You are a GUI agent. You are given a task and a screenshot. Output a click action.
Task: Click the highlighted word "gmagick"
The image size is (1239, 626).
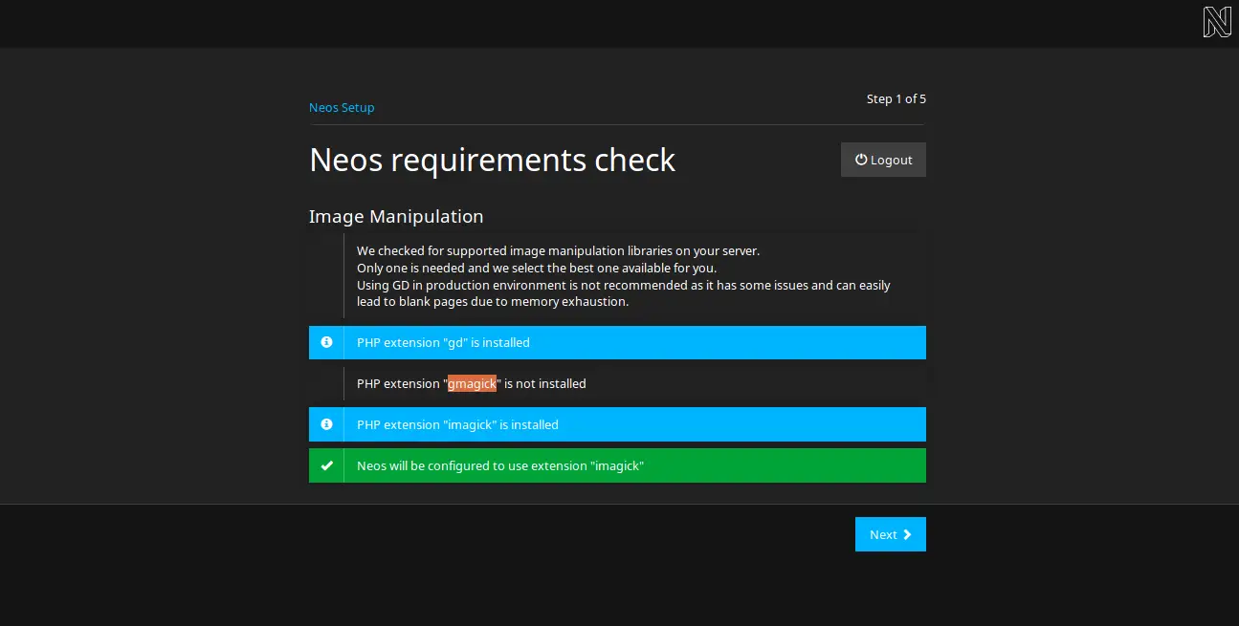473,383
